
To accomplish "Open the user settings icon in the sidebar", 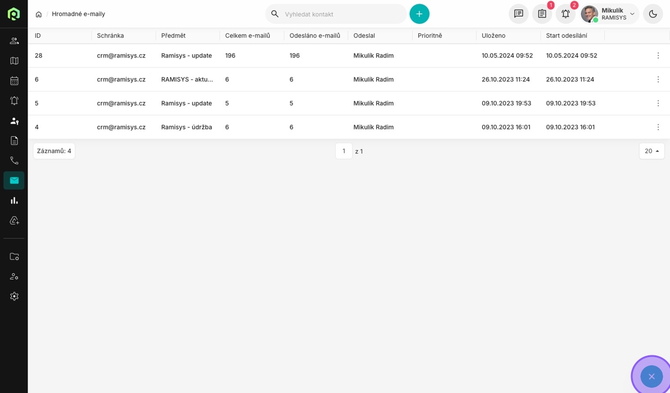I will click(14, 277).
